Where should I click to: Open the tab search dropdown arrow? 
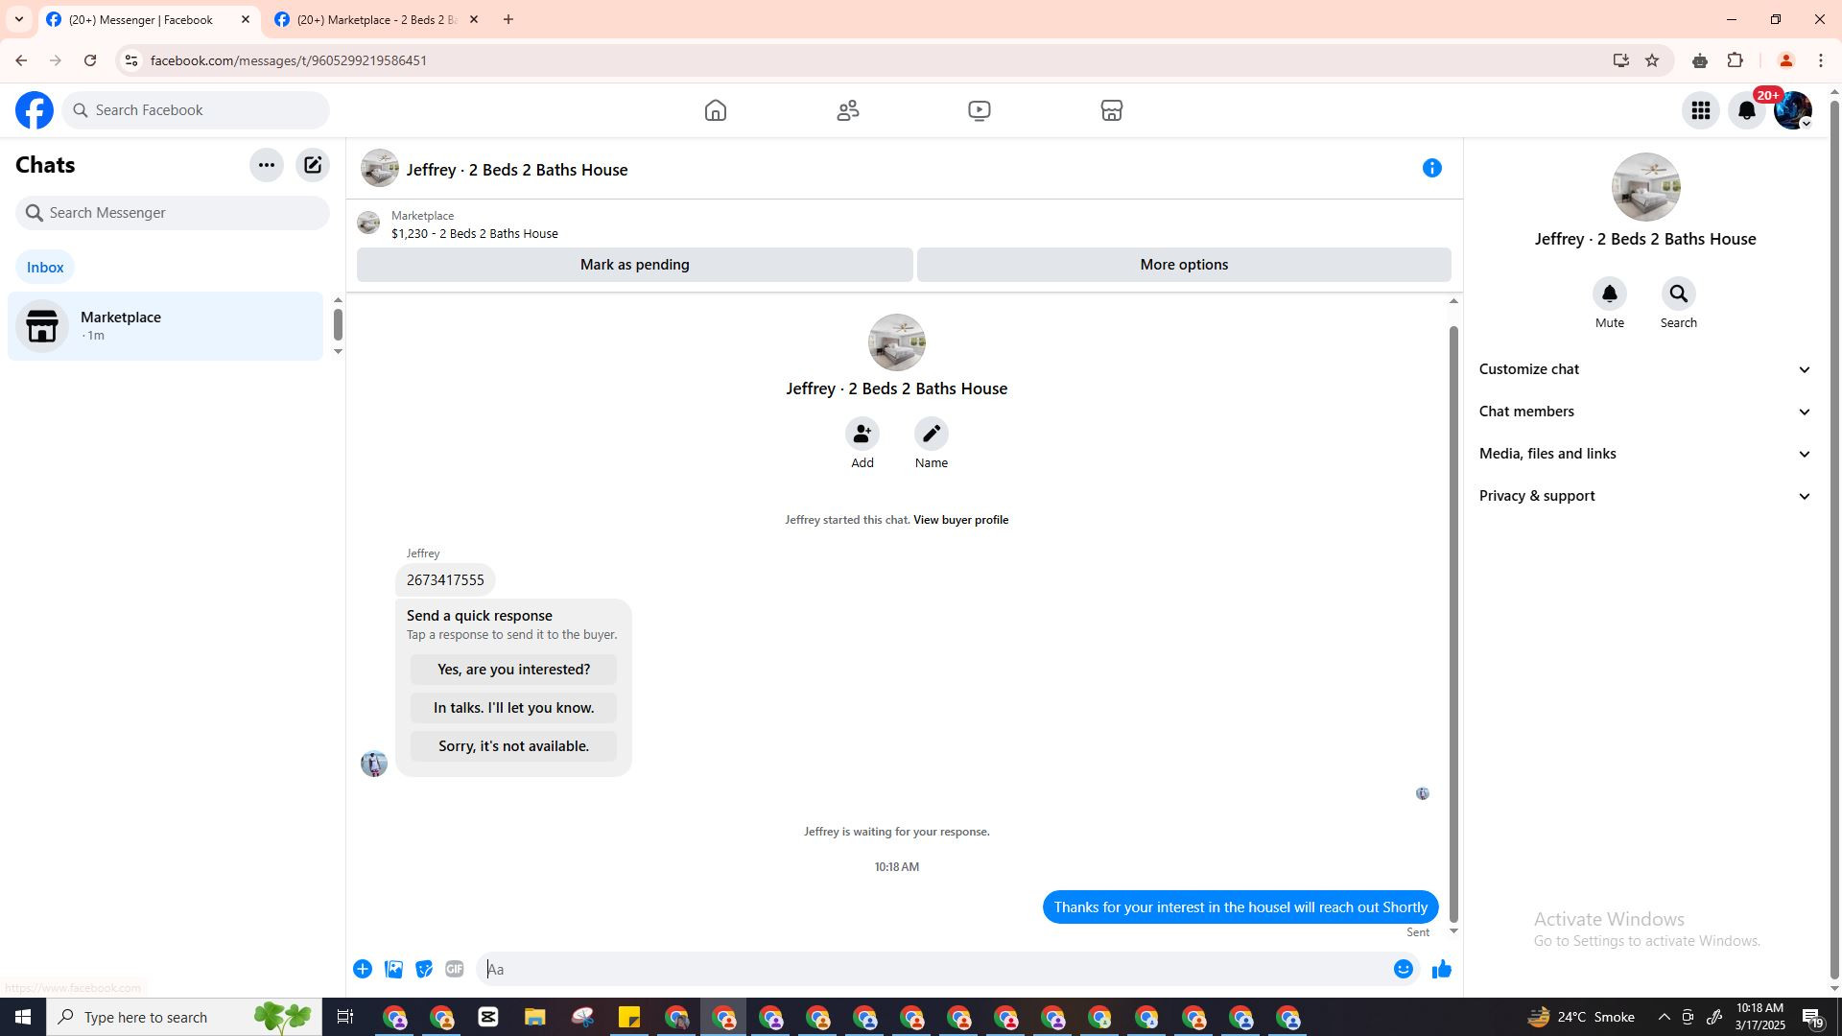(x=18, y=19)
